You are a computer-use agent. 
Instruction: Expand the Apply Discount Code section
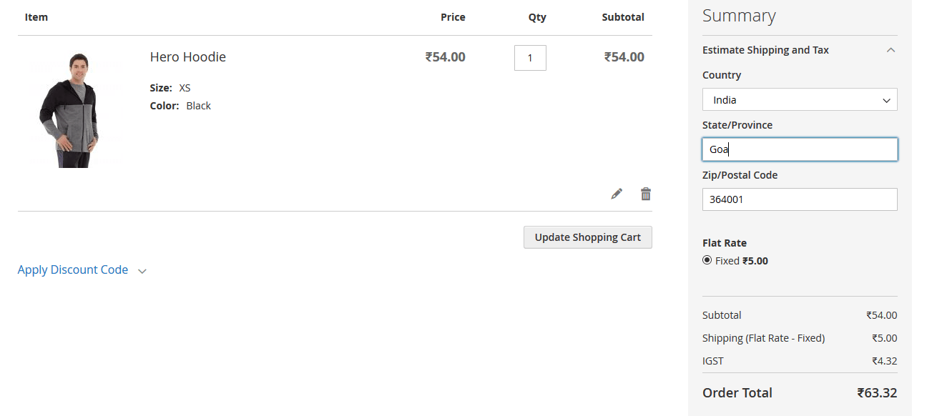coord(73,270)
